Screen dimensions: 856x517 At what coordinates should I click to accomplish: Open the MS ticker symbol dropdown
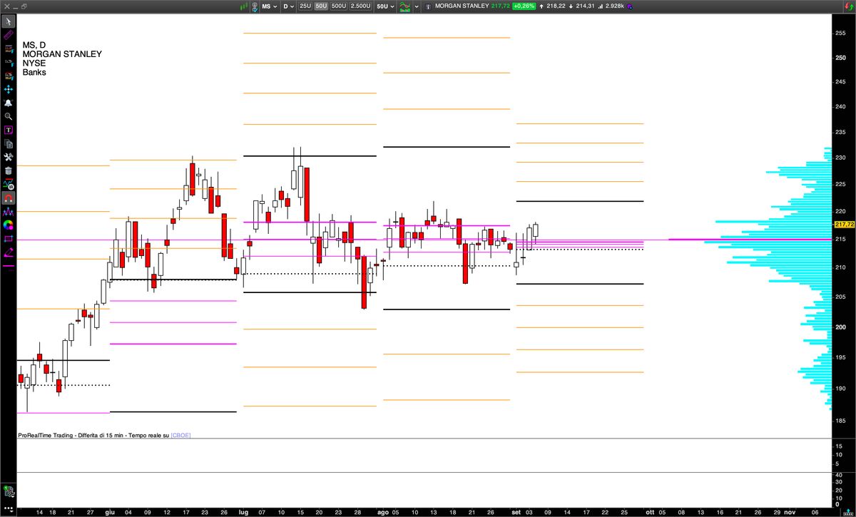coord(270,6)
